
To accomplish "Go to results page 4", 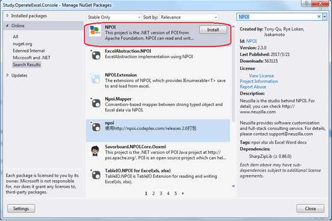I will pos(168,193).
